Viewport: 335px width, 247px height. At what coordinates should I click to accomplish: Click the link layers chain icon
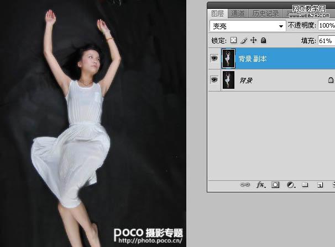tap(245, 185)
